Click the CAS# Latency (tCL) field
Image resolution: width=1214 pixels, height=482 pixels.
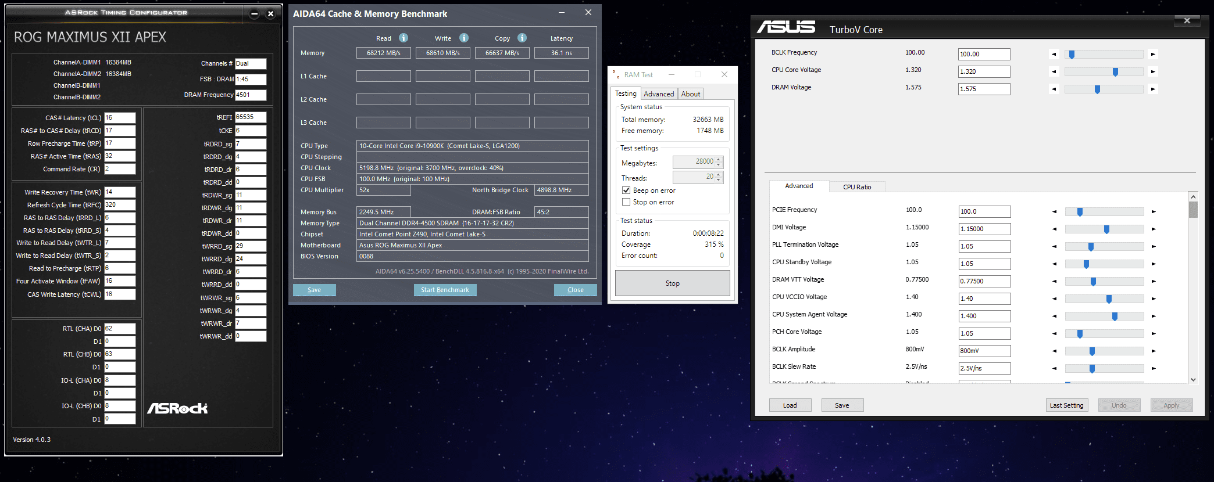pos(120,117)
